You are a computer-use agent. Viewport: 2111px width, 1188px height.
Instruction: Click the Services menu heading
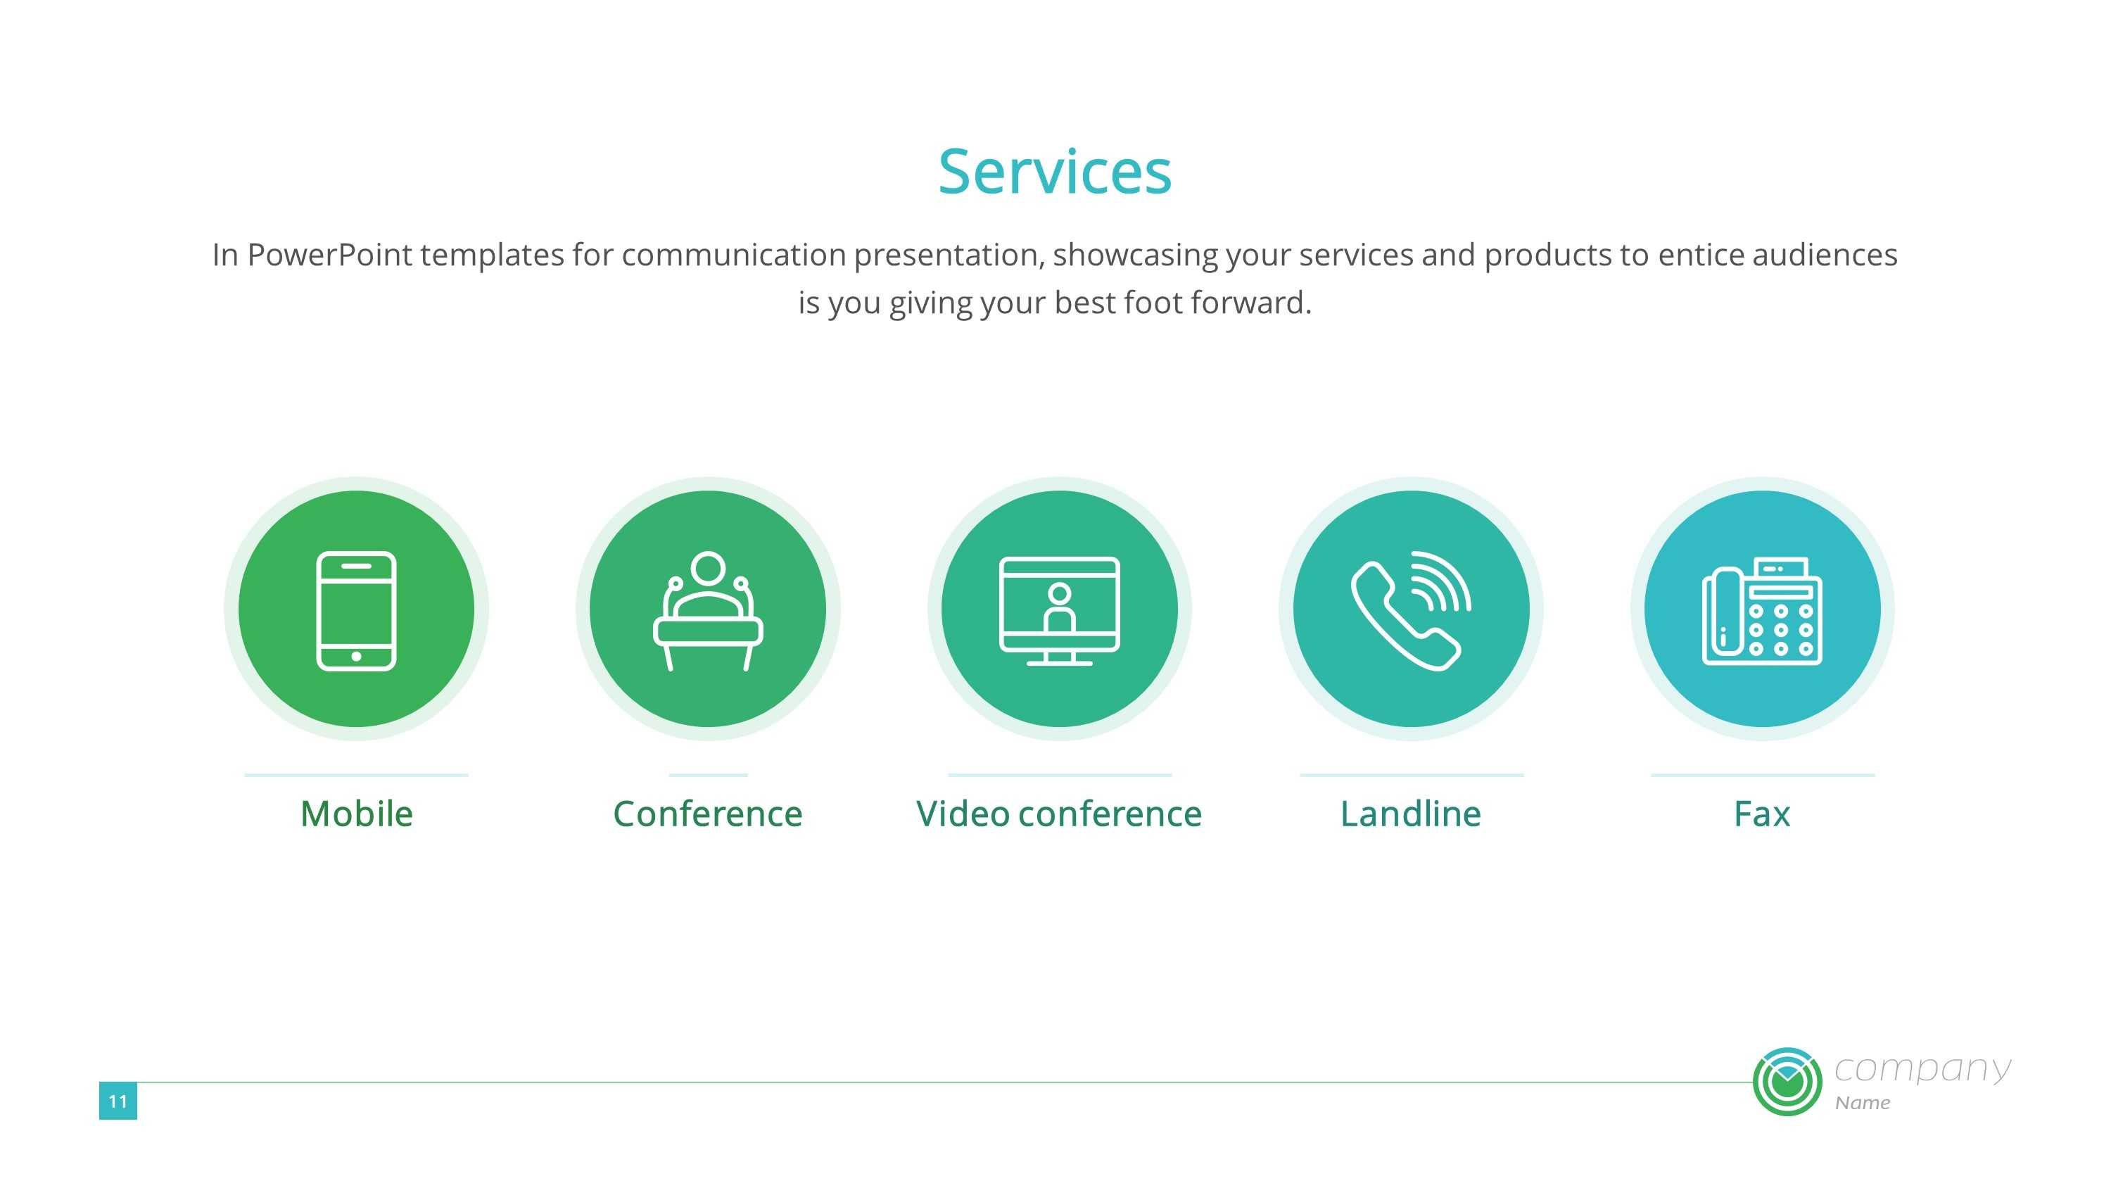(1054, 171)
